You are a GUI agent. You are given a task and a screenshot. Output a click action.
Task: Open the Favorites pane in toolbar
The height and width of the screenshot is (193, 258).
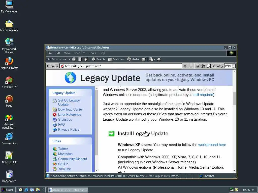pyautogui.click(x=116, y=59)
